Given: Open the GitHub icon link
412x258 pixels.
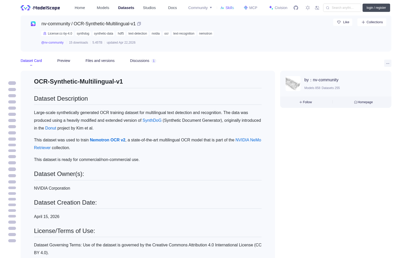Looking at the screenshot, I should coord(296,8).
